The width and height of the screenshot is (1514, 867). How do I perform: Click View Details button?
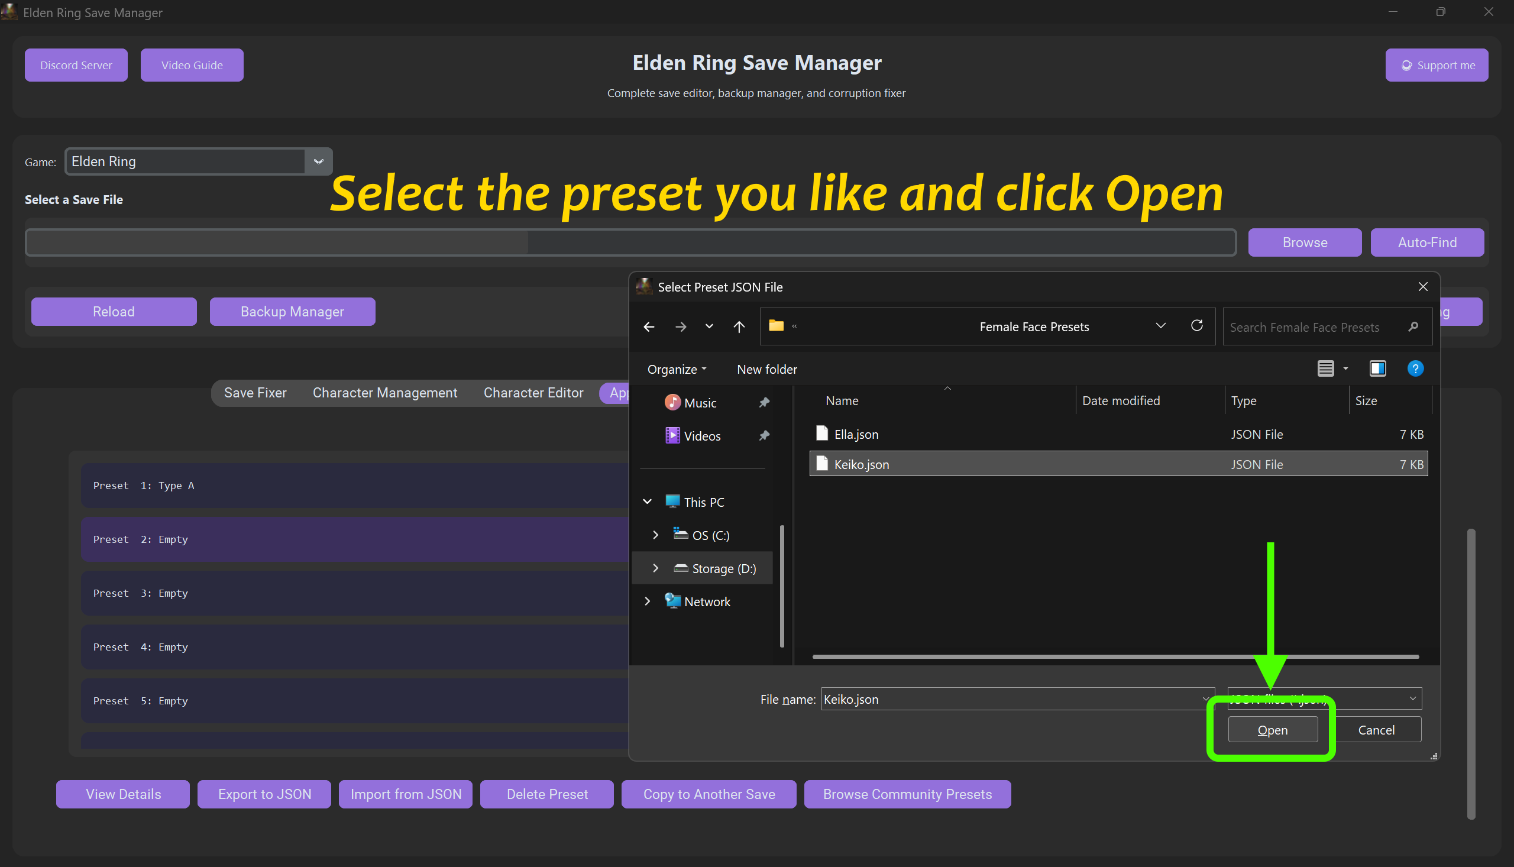123,794
